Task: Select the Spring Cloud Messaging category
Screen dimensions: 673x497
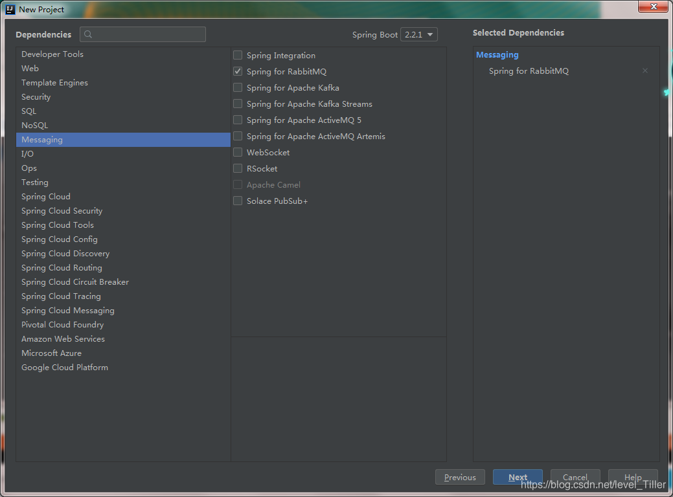Action: (123, 311)
